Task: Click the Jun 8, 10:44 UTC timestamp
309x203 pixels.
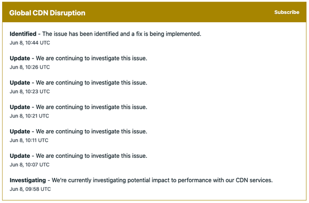Action: [30, 43]
